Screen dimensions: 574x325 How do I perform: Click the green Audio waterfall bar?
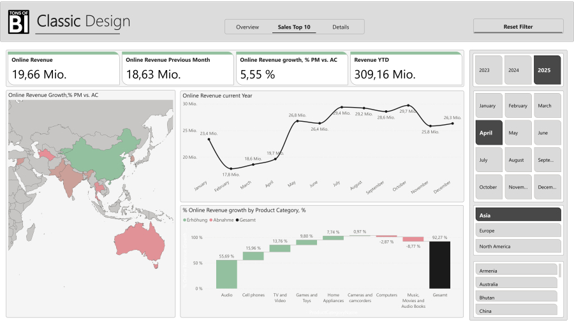[x=226, y=274]
